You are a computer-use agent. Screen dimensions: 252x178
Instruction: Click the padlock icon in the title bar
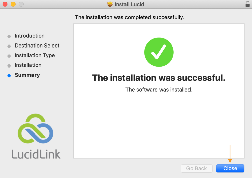coord(247,4)
